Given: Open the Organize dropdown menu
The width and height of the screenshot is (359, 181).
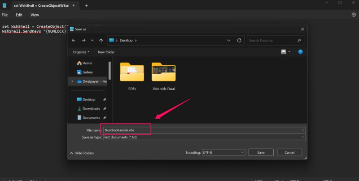Looking at the screenshot, I should pos(81,52).
